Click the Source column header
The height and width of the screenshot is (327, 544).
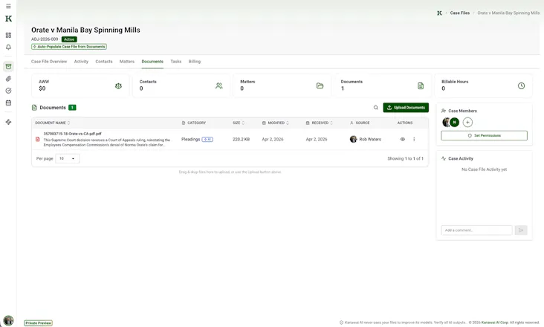click(360, 123)
